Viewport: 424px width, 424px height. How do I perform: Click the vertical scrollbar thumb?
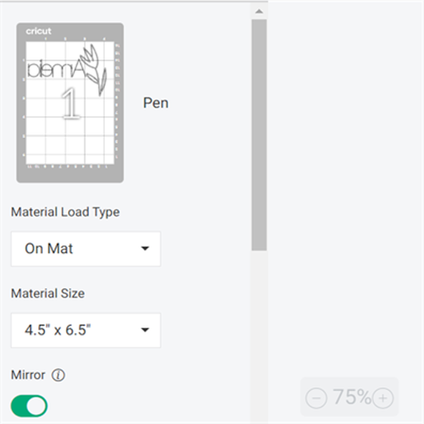[x=259, y=134]
